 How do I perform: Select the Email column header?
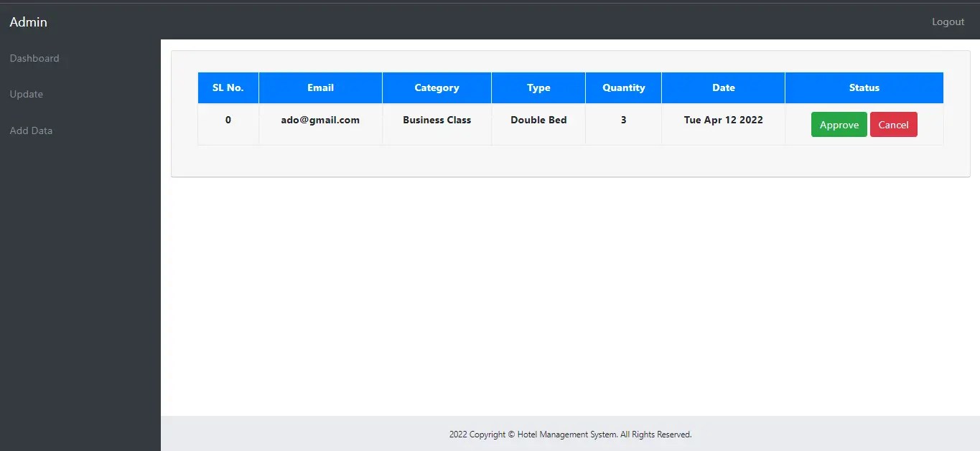point(320,87)
